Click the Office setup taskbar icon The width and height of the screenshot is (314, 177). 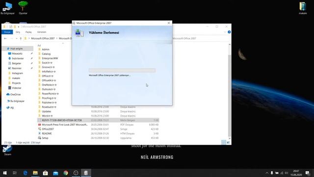(86, 173)
